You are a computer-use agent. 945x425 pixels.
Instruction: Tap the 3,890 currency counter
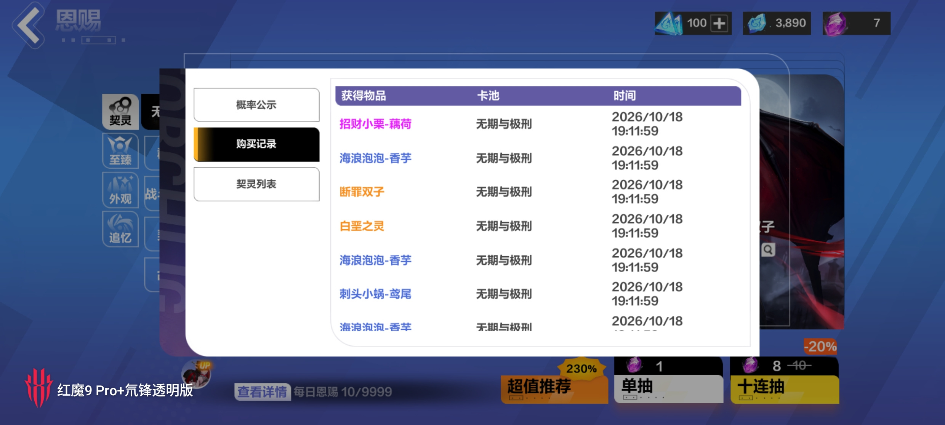pos(777,23)
